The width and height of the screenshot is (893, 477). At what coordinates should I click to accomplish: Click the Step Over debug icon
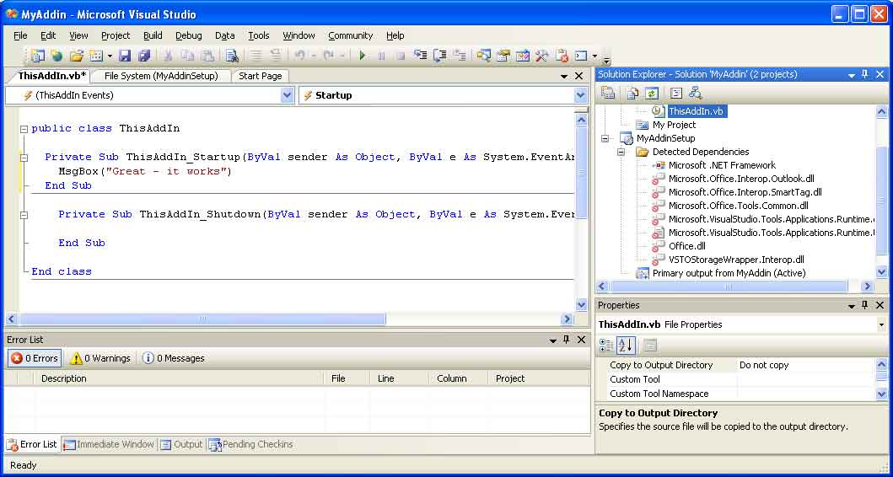[439, 56]
